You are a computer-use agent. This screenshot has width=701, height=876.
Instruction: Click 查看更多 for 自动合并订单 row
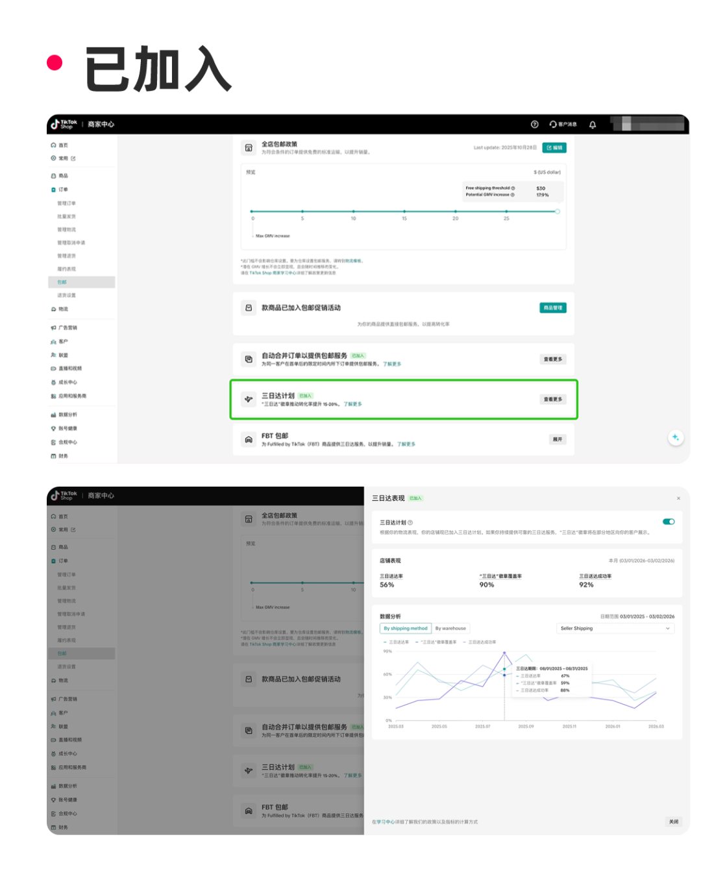(553, 359)
